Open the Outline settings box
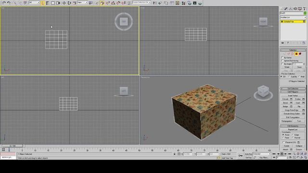 tap(304, 99)
